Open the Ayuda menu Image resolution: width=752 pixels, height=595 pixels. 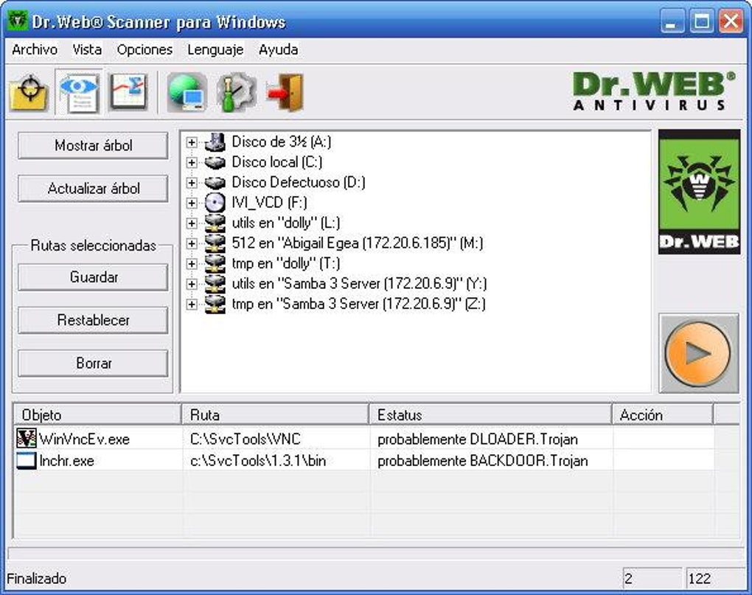click(x=278, y=49)
